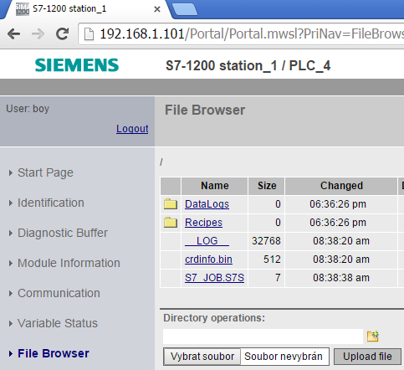Click the Recipes folder icon

pos(171,223)
